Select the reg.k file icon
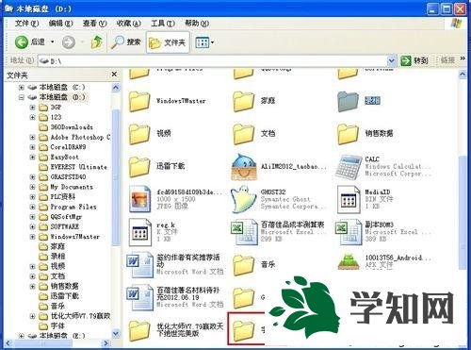The image size is (471, 350). (x=140, y=232)
